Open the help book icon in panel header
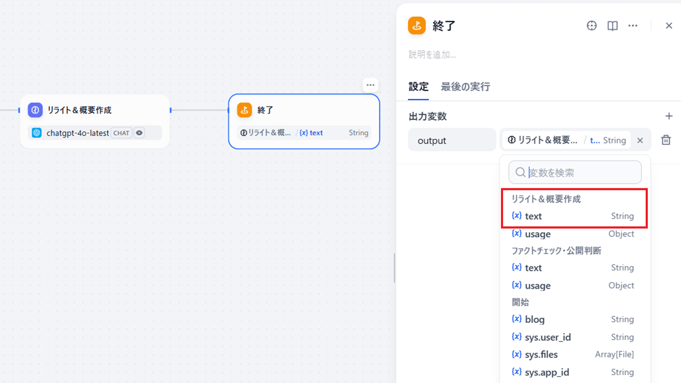Screen dimensions: 681x383 coord(612,26)
